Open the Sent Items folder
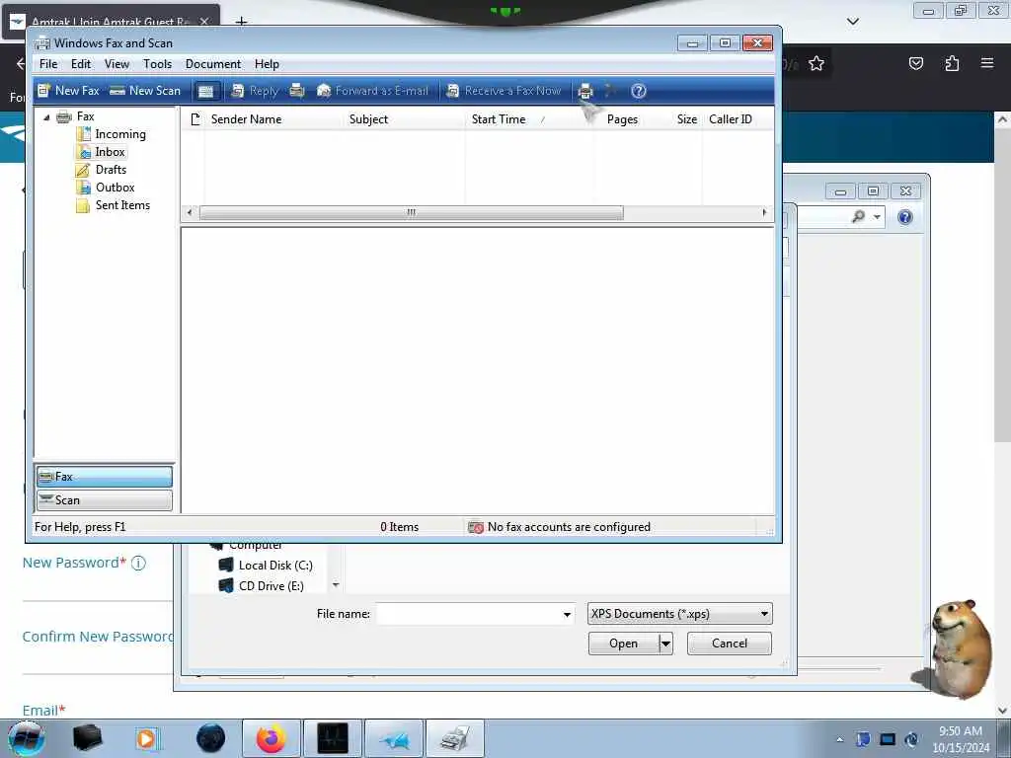Image resolution: width=1011 pixels, height=758 pixels. pos(122,205)
